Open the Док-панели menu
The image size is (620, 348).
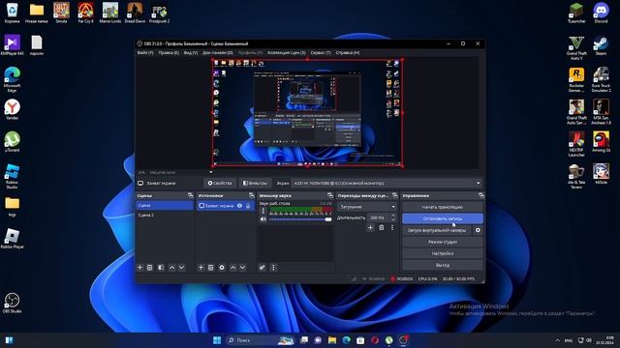tap(217, 52)
